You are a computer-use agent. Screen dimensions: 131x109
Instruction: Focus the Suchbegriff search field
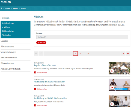pyautogui.click(x=82, y=37)
